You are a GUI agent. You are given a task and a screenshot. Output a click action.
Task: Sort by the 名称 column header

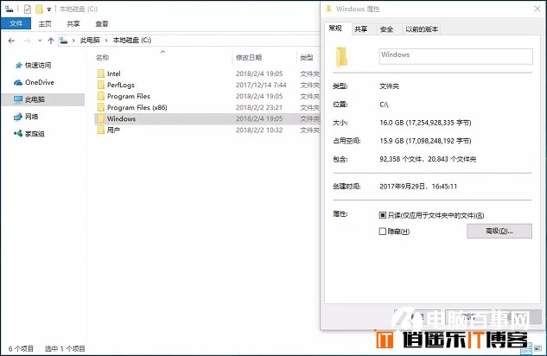tap(103, 58)
